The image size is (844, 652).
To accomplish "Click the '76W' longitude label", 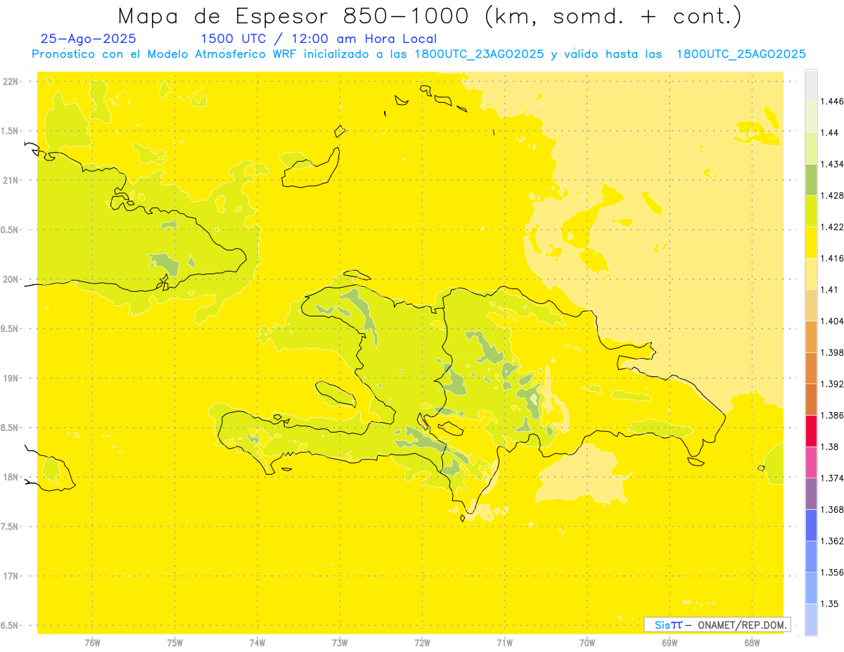I will coord(92,643).
